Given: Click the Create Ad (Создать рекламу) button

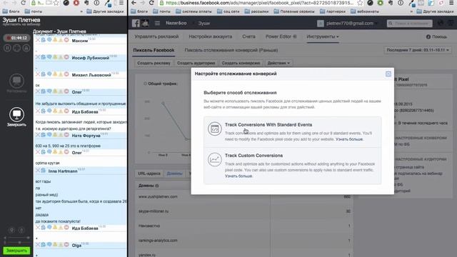Looking at the screenshot, I should 154,63.
